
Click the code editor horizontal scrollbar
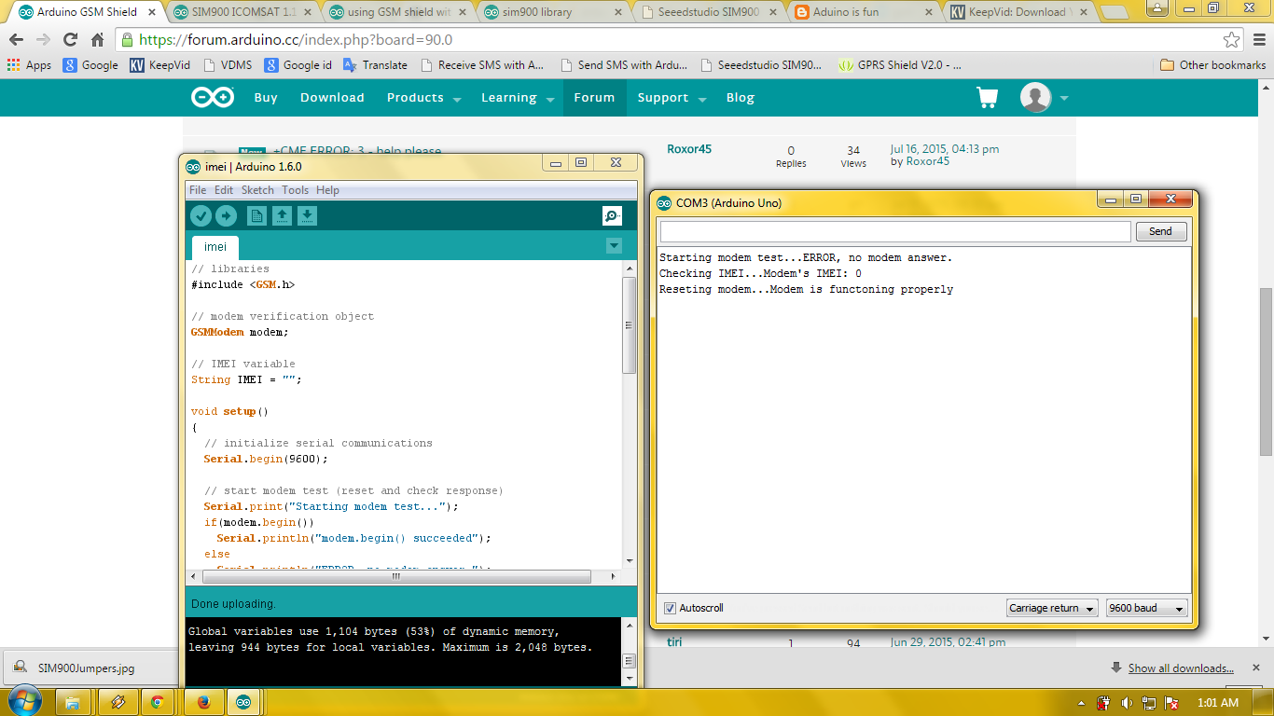pos(395,576)
